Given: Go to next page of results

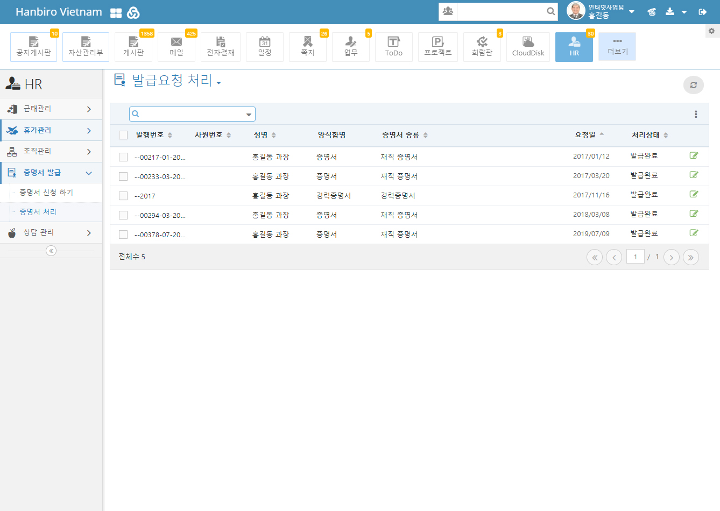Looking at the screenshot, I should coord(672,257).
